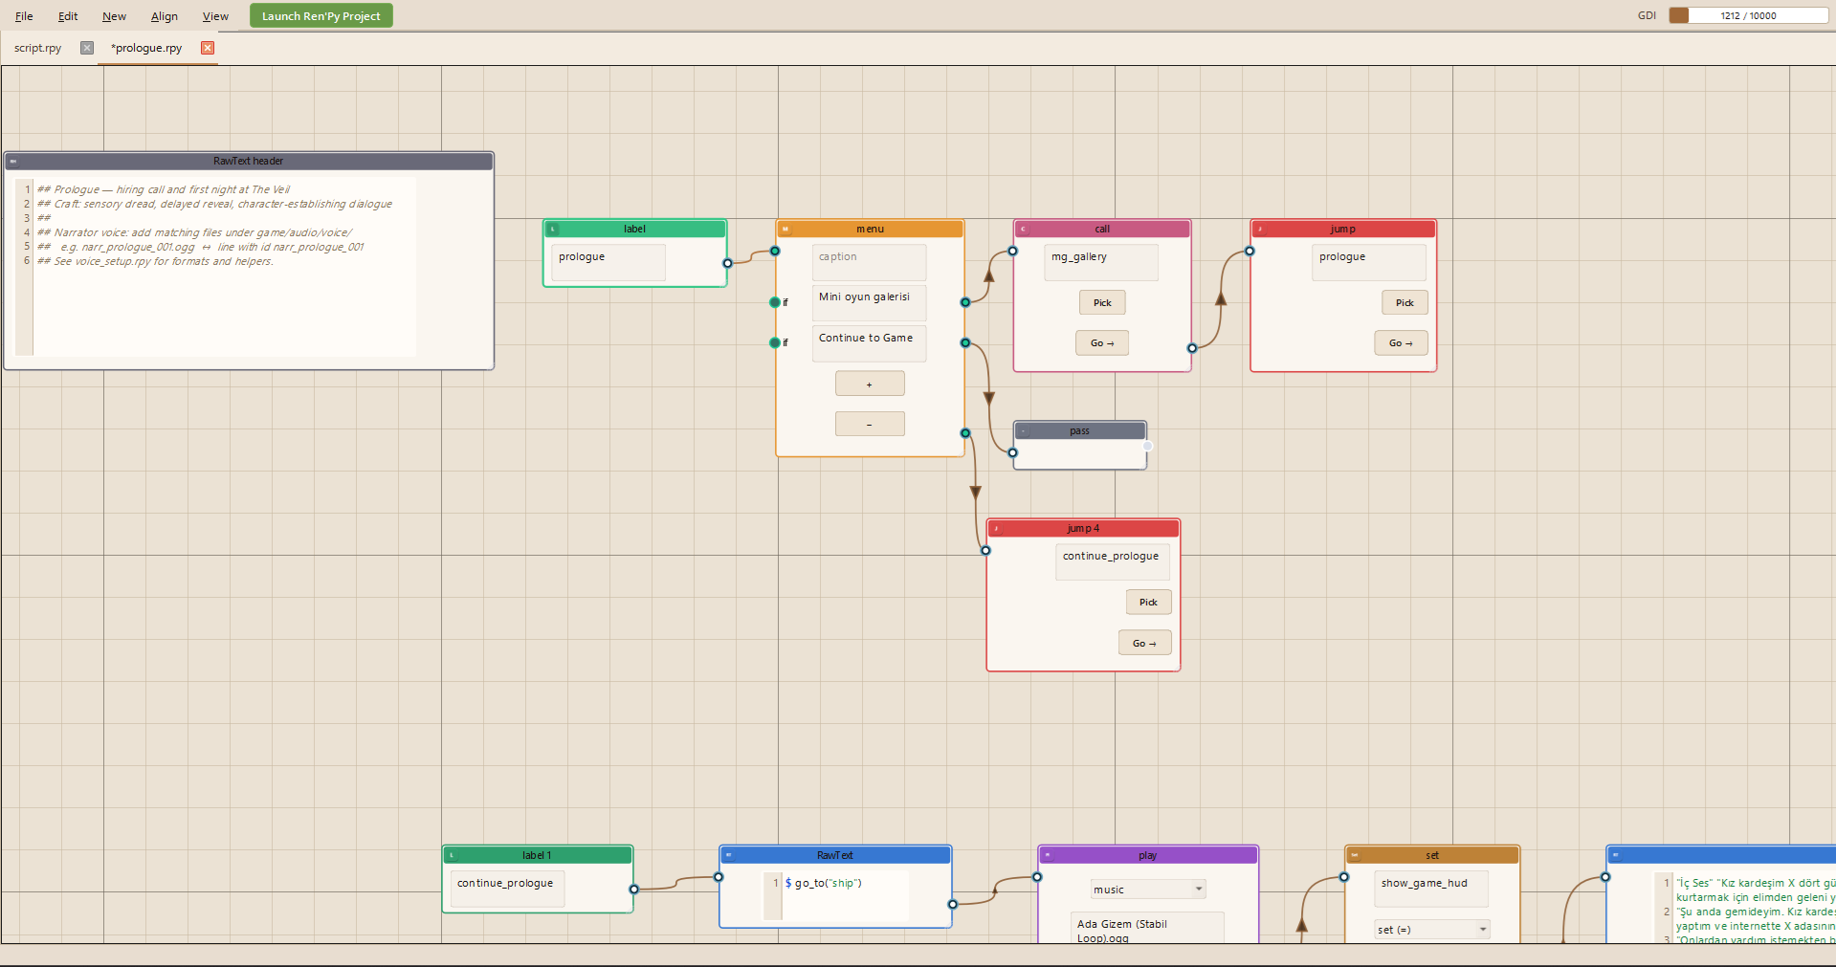The height and width of the screenshot is (967, 1836).
Task: Close the script.rpy tab
Action: pyautogui.click(x=87, y=48)
